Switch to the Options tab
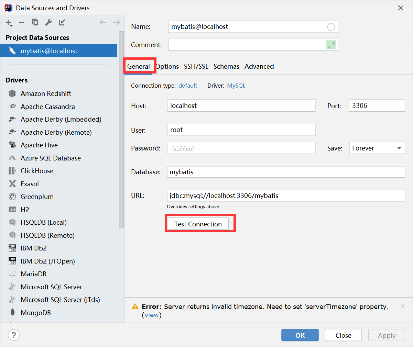 click(167, 66)
